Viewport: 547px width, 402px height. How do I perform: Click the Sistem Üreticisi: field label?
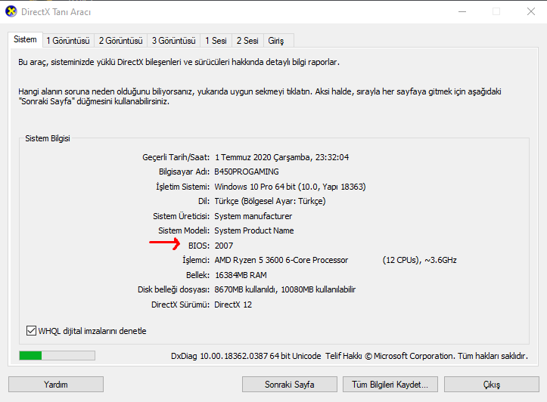(x=181, y=216)
